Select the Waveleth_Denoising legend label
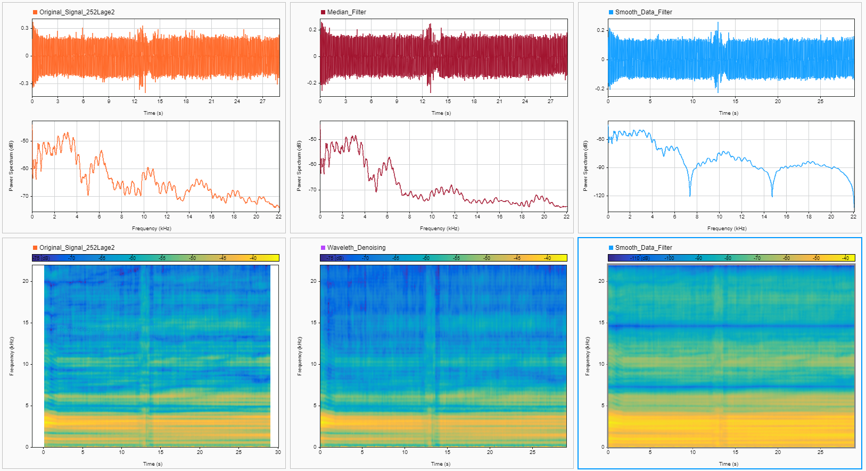The height and width of the screenshot is (471, 866). click(x=356, y=248)
